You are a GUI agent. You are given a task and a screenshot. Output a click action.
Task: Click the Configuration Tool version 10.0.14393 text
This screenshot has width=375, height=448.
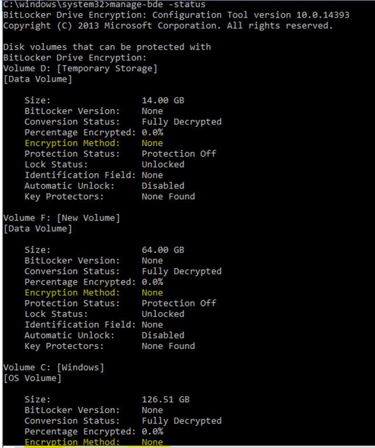[250, 15]
